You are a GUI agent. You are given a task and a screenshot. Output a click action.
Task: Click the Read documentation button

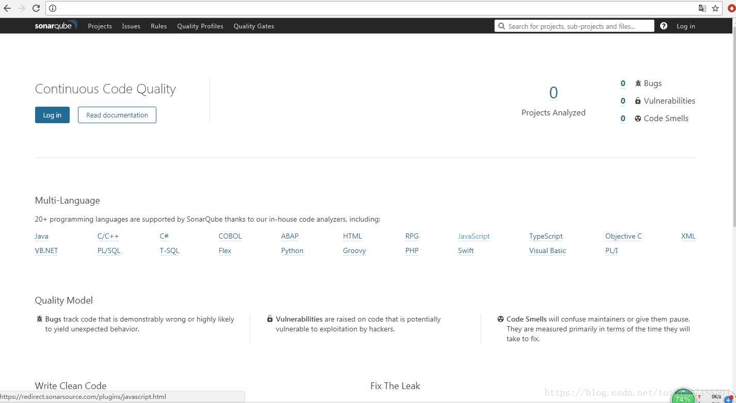click(x=117, y=115)
